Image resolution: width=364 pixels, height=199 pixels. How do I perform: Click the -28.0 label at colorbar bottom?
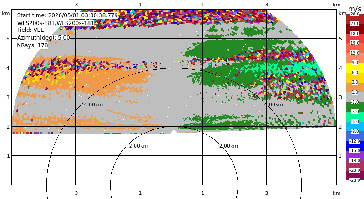(355, 180)
